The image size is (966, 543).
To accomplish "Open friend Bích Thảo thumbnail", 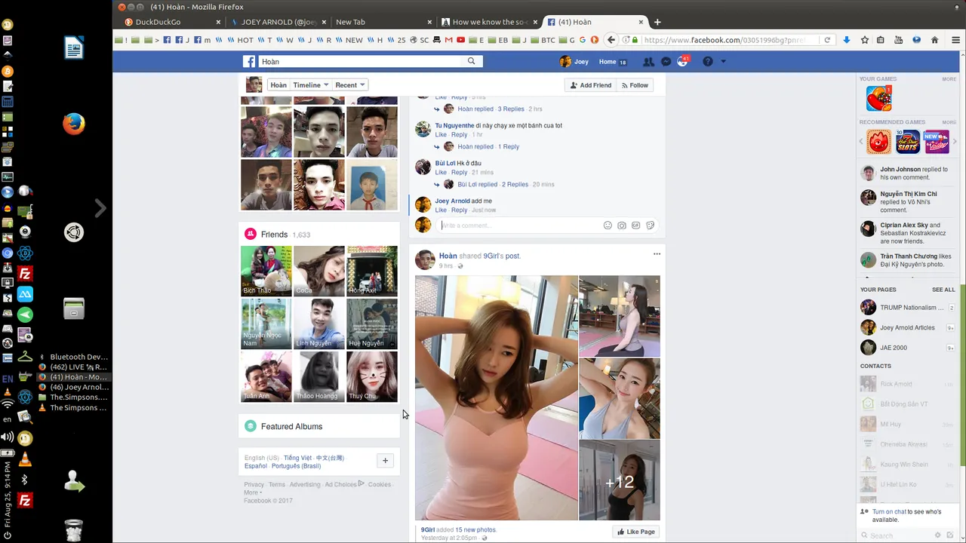I will (x=266, y=271).
